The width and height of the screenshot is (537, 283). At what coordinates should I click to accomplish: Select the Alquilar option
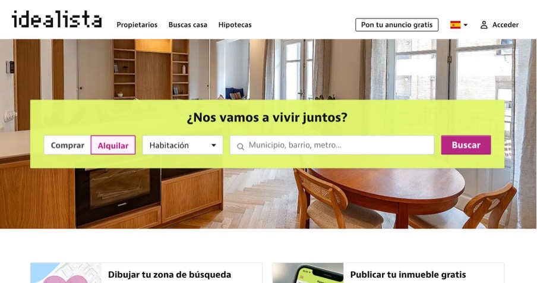(113, 145)
